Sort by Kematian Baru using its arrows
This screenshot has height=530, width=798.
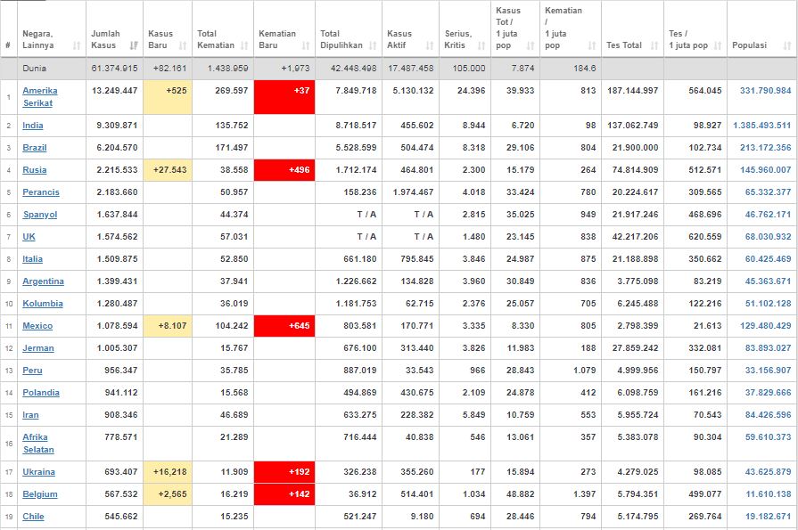pyautogui.click(x=306, y=45)
